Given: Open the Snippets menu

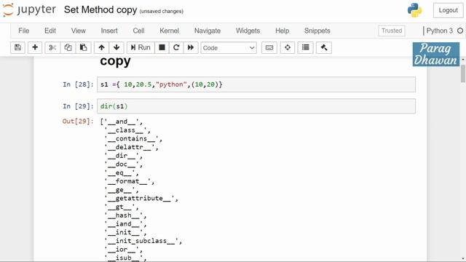Looking at the screenshot, I should click(x=317, y=31).
